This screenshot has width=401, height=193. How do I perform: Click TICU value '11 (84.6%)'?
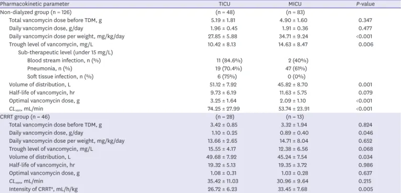pyautogui.click(x=229, y=61)
